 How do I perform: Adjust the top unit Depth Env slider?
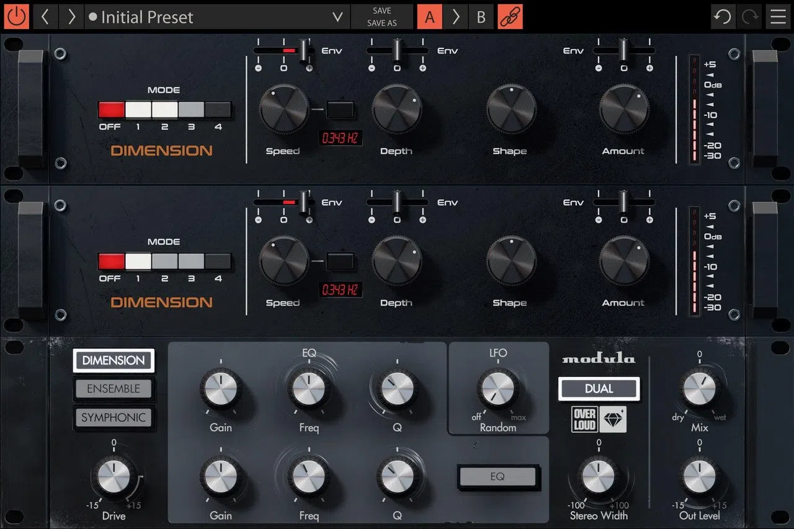click(397, 50)
